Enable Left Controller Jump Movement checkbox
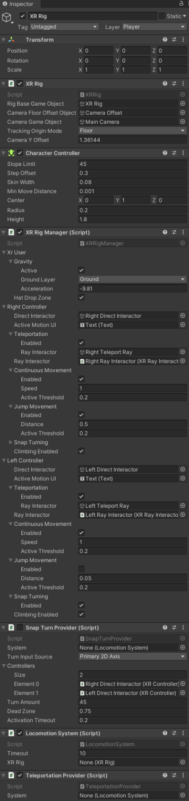Viewport: 189px width, 801px height. point(81,569)
